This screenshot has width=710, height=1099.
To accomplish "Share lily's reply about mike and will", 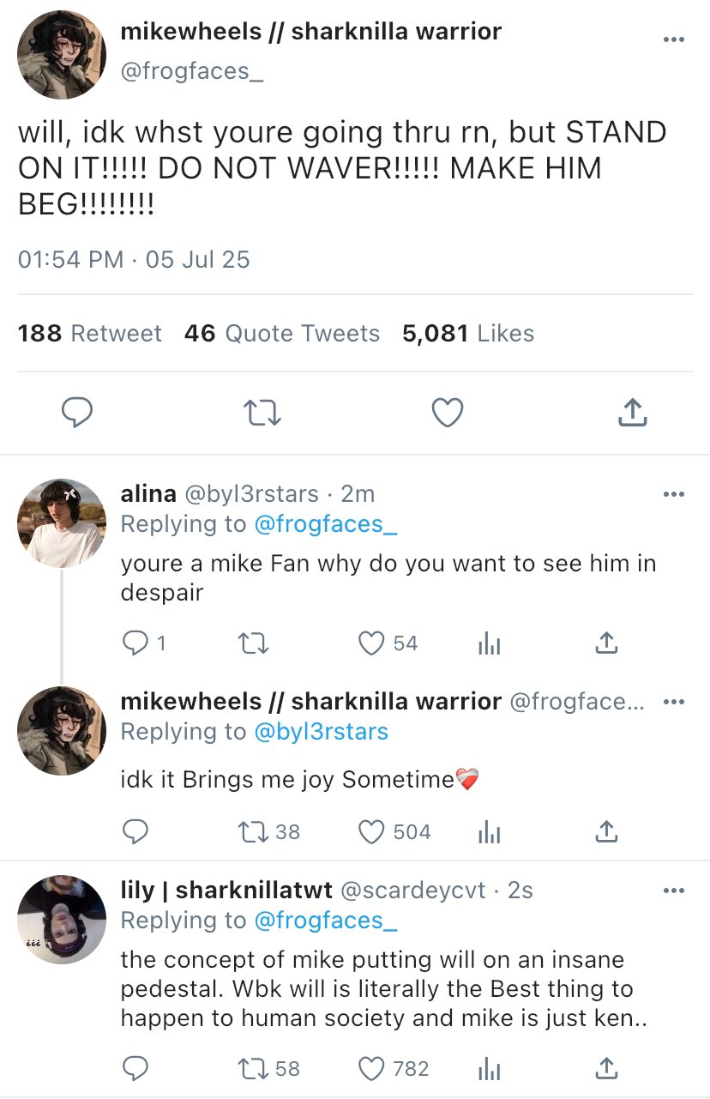I will 606,1068.
